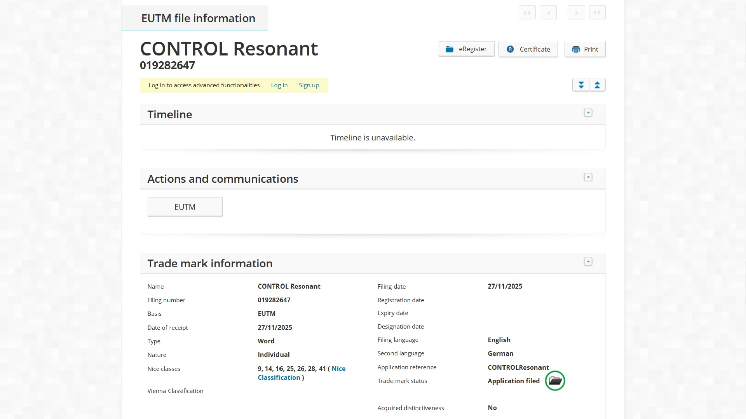The width and height of the screenshot is (746, 419).
Task: Open the Certificate for this mark
Action: click(x=528, y=49)
